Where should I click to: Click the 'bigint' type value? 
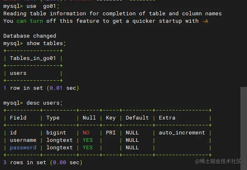56,133
